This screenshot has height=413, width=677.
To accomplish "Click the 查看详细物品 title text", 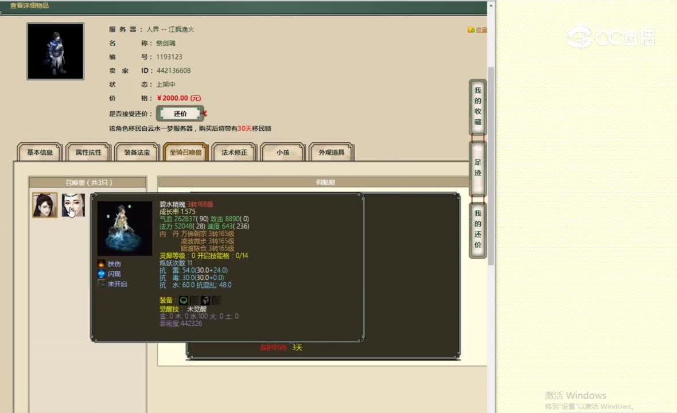I will click(x=29, y=6).
